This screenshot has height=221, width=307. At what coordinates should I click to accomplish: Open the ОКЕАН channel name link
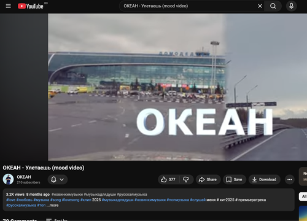pos(24,177)
